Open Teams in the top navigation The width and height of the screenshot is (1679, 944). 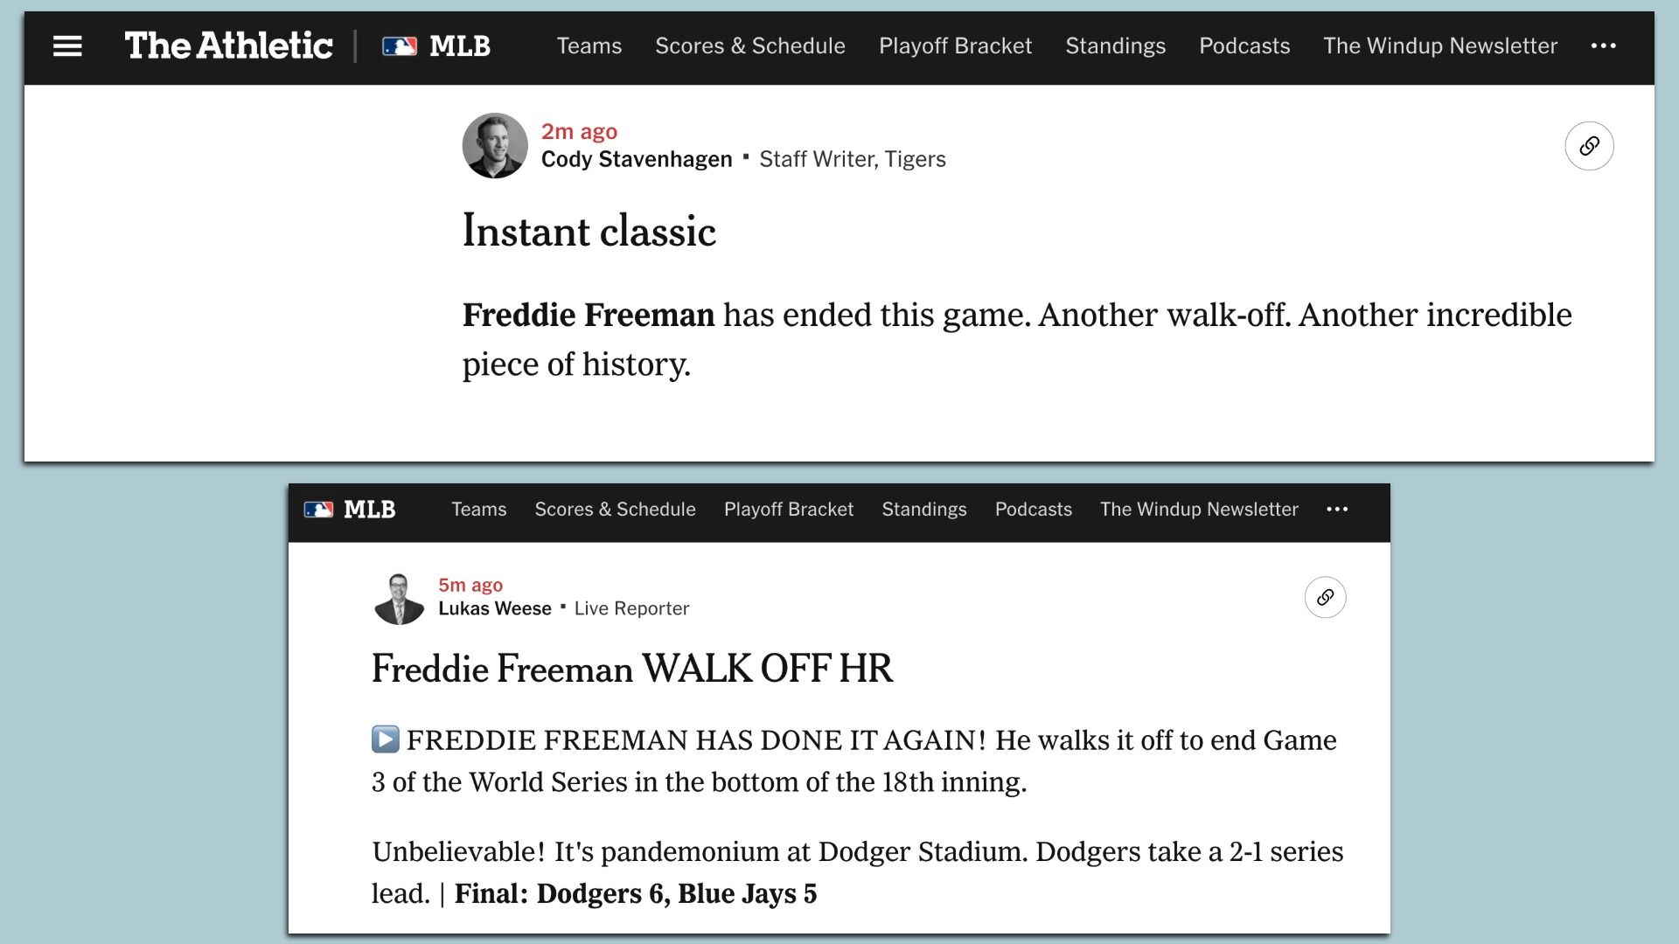[589, 46]
